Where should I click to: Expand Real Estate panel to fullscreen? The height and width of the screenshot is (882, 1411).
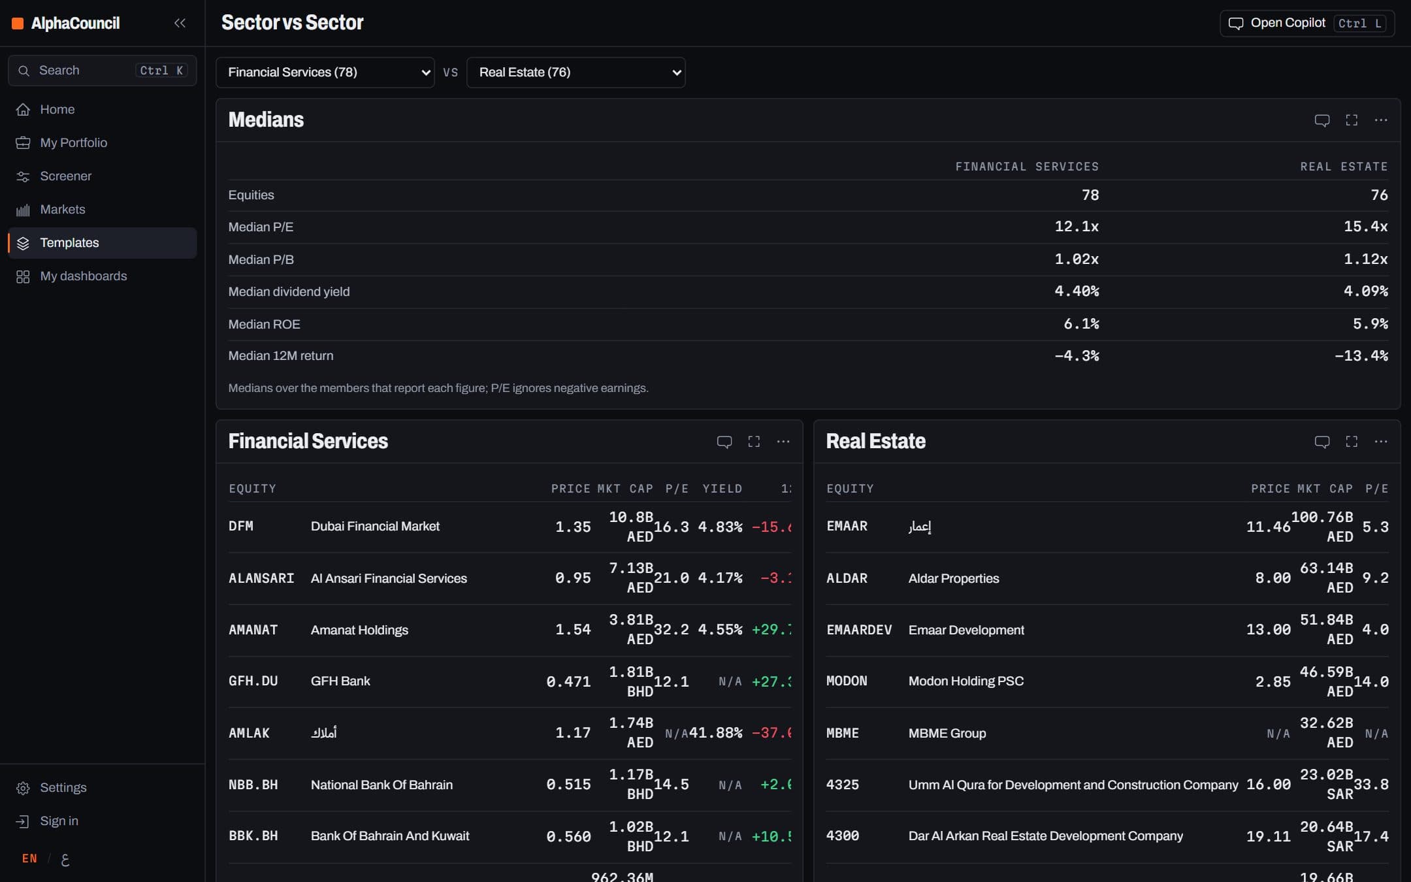1352,442
